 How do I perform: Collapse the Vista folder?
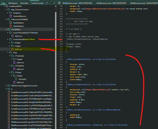(8, 53)
